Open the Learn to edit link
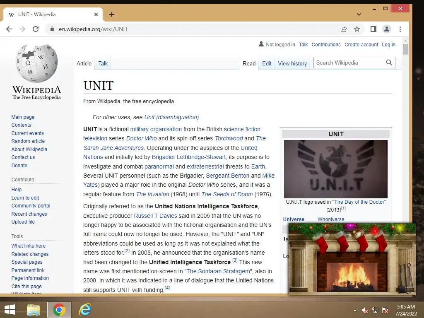The image size is (424, 318). coord(25,198)
